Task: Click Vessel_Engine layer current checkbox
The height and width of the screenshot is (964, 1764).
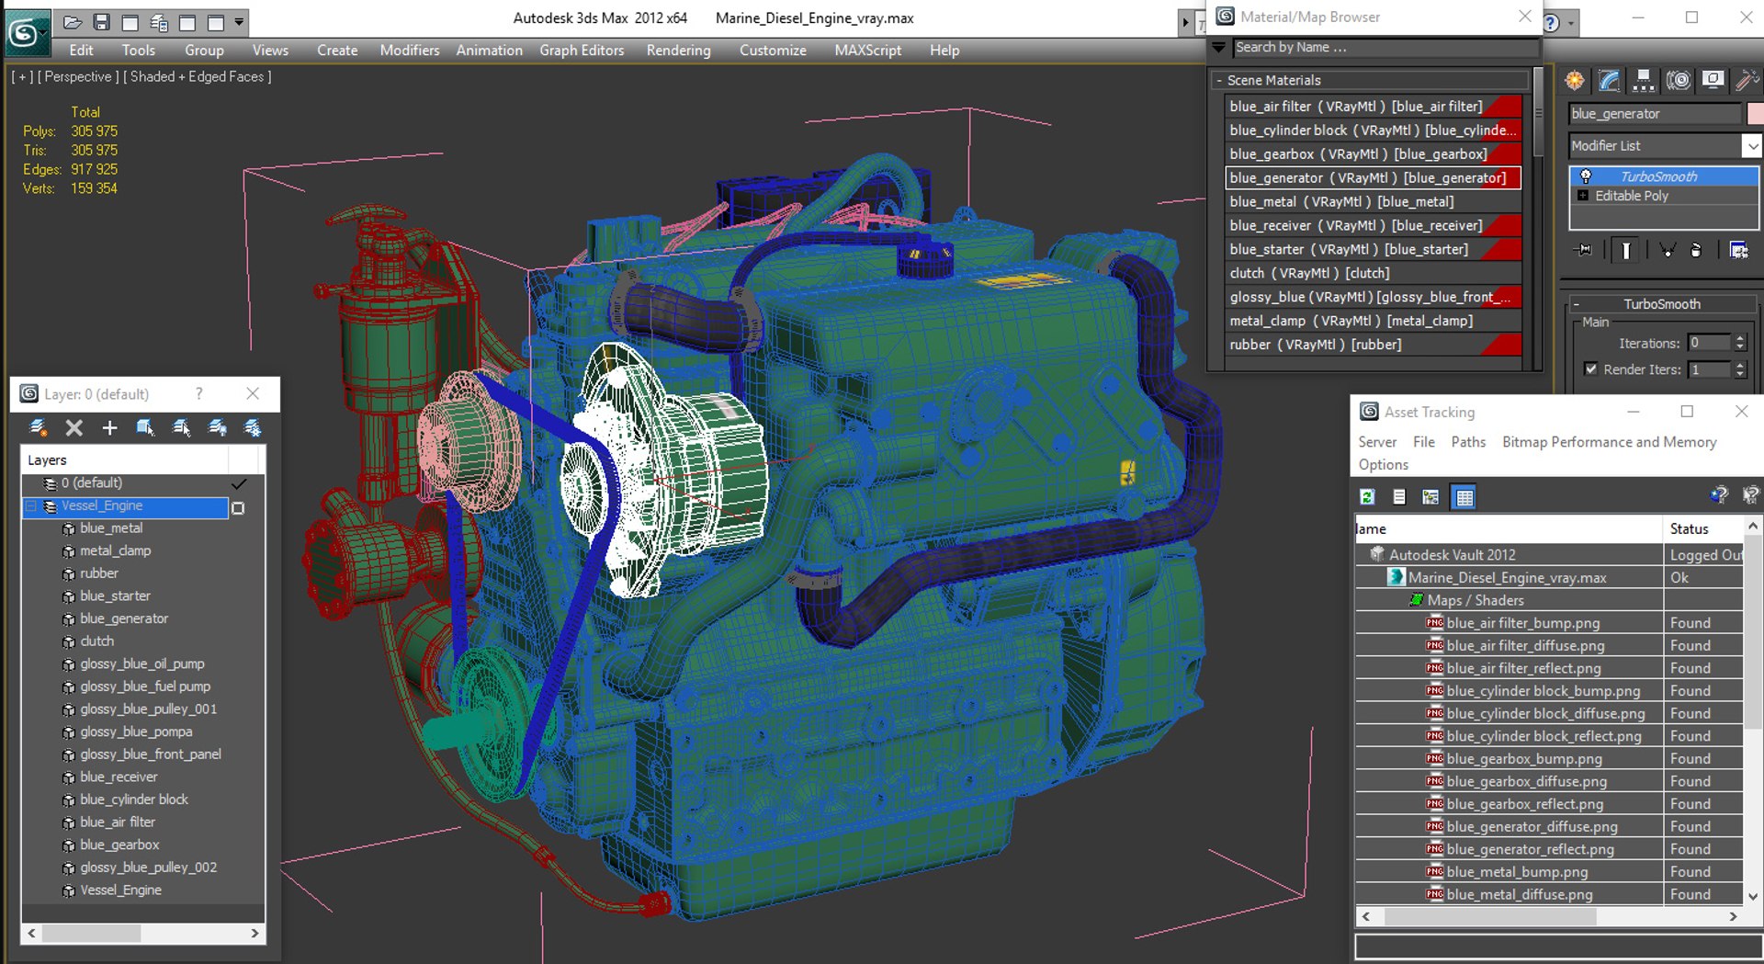Action: click(238, 507)
